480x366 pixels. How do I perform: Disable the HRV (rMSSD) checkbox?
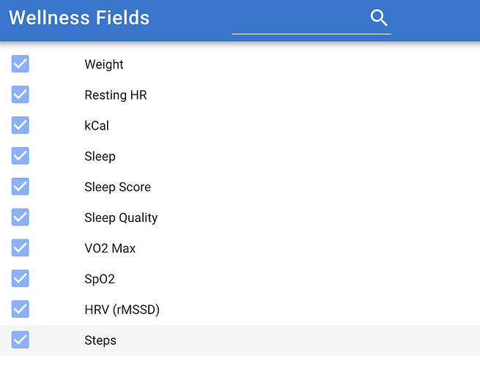[x=21, y=309]
